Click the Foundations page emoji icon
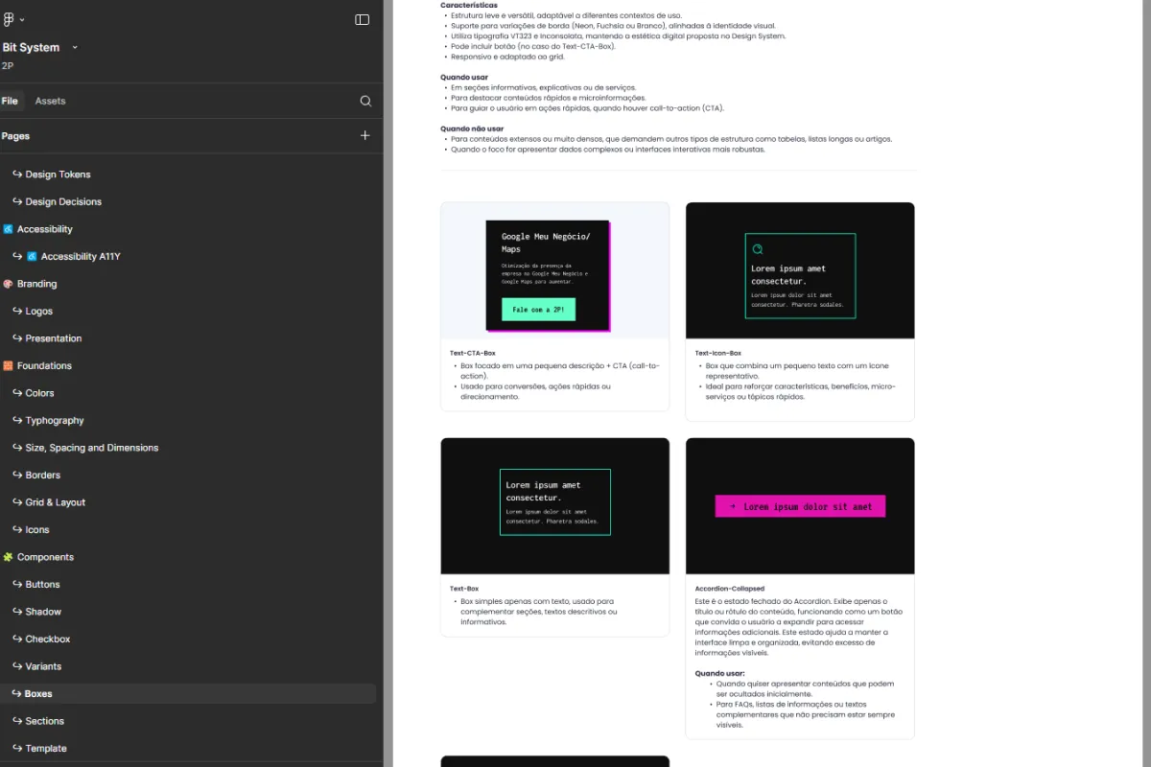Screen dimensions: 1151x767 8,366
